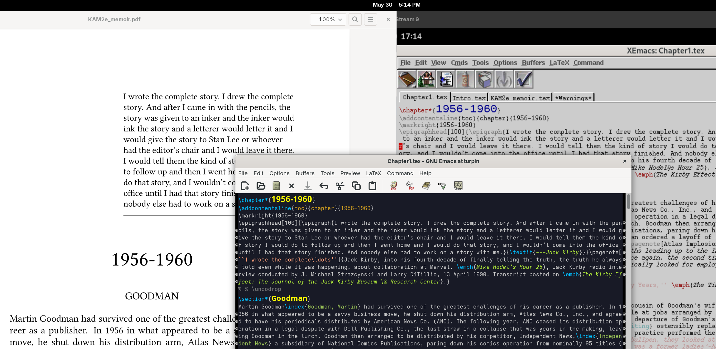Click the Copy icon in GNU Emacs toolbar
This screenshot has height=349, width=716.
coord(356,186)
